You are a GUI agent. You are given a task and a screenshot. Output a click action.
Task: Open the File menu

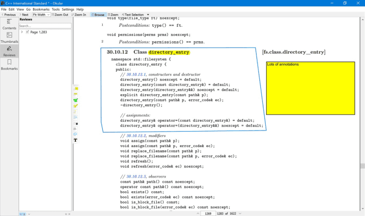pyautogui.click(x=4, y=9)
